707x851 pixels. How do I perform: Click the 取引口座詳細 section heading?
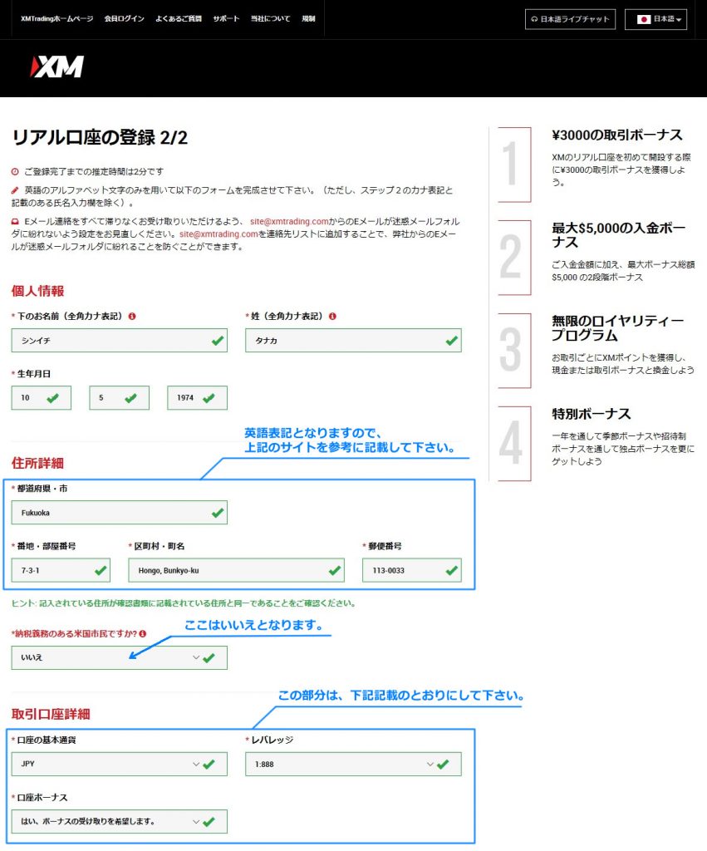[x=51, y=714]
